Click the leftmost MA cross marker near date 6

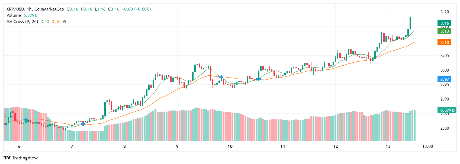point(26,119)
